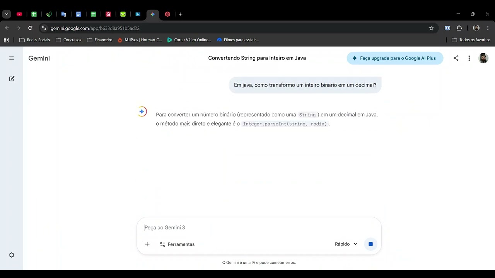Screen dimensions: 495x278
Task: Switch to the blue play icon tab
Action: [x=138, y=14]
